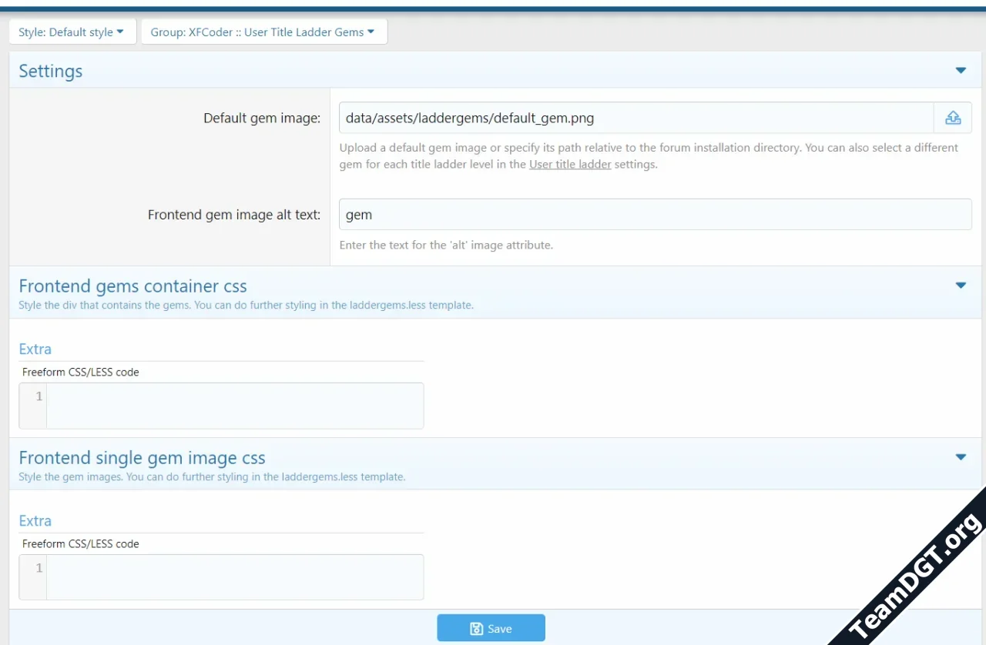Collapse the Settings section arrow
Image resolution: width=986 pixels, height=645 pixels.
point(961,71)
